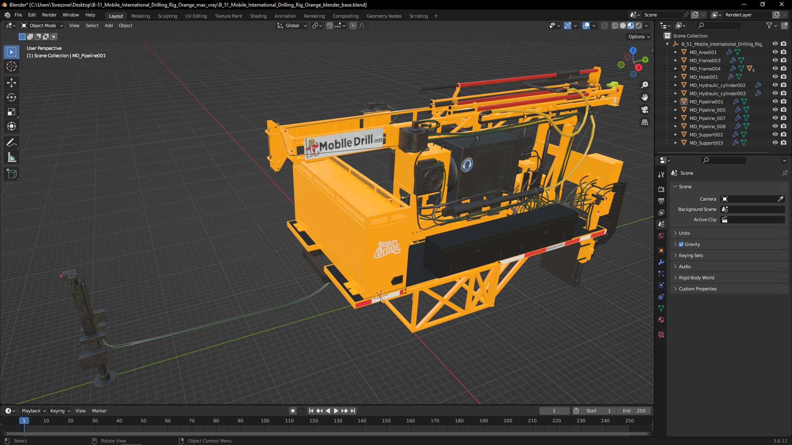This screenshot has height=445, width=792.
Task: Open the Physics properties tab
Action: (x=661, y=285)
